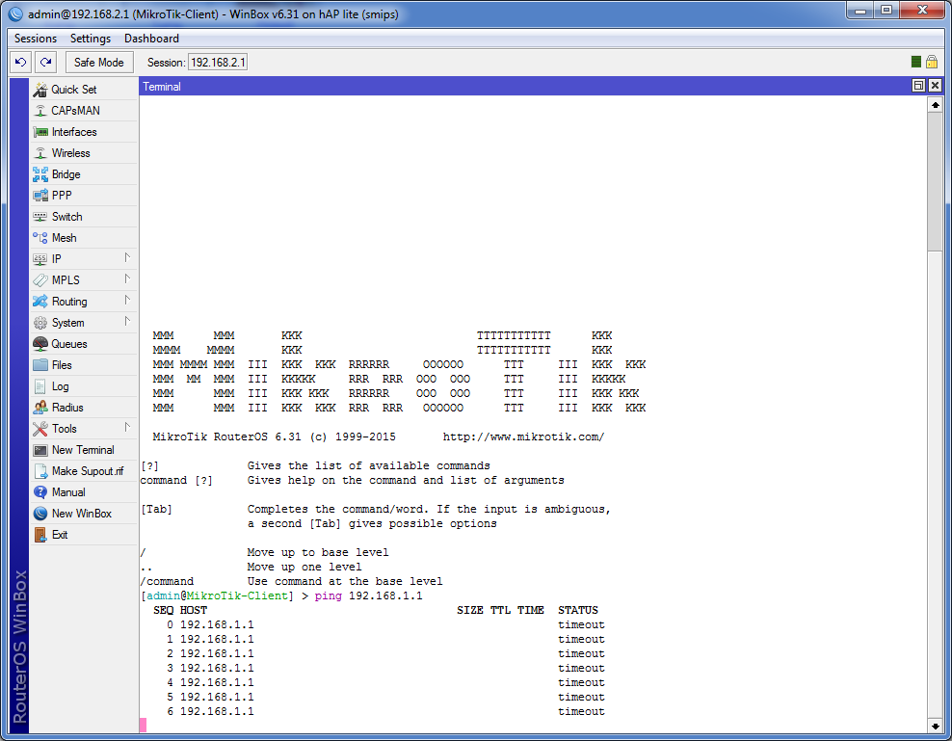Viewport: 952px width, 741px height.
Task: Expand the MPLS submenu
Action: tap(127, 279)
